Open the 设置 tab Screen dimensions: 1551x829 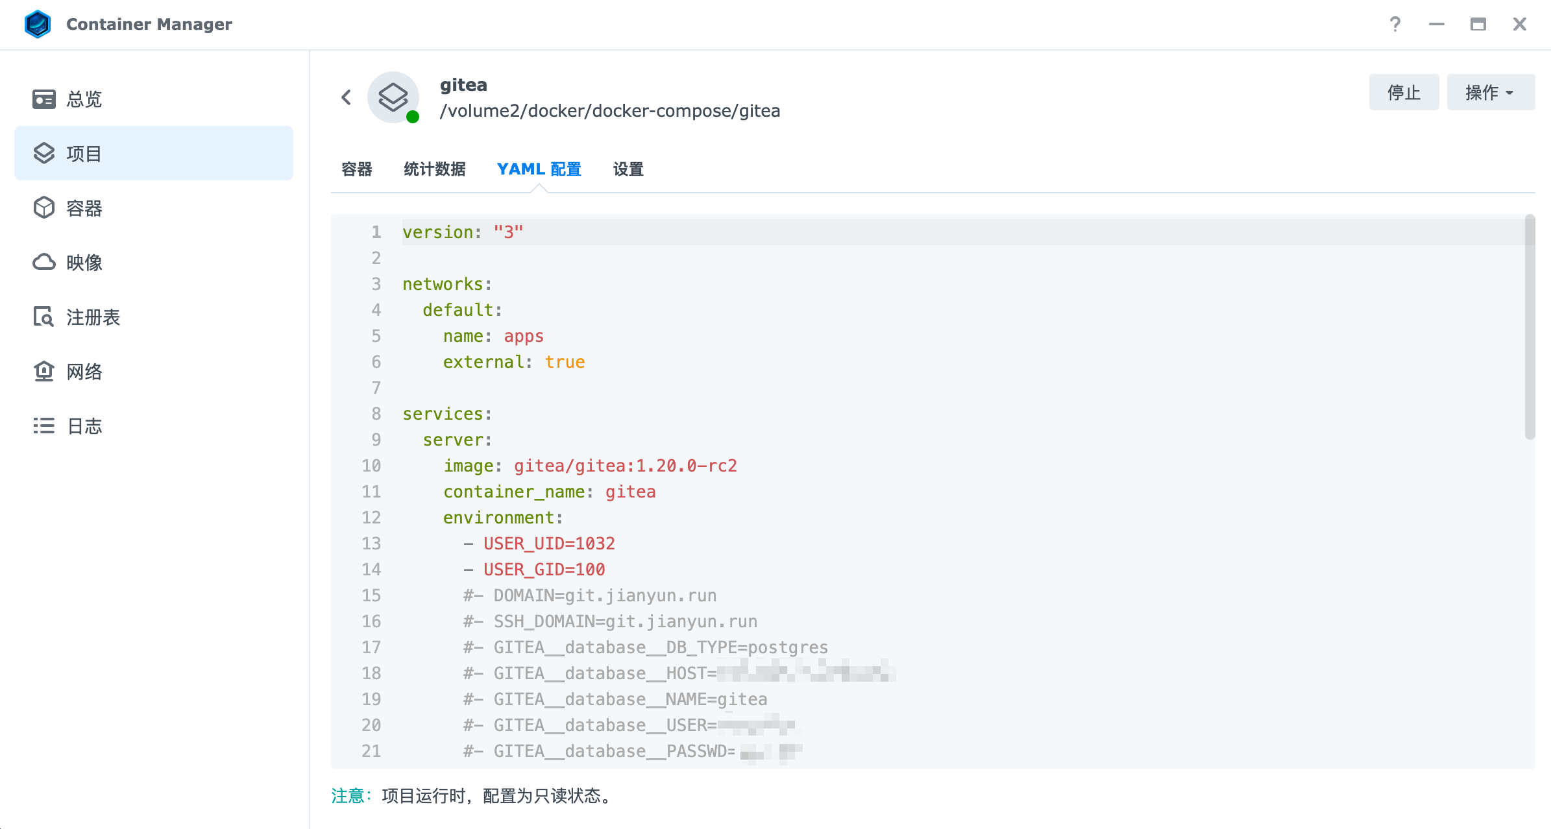click(x=628, y=169)
